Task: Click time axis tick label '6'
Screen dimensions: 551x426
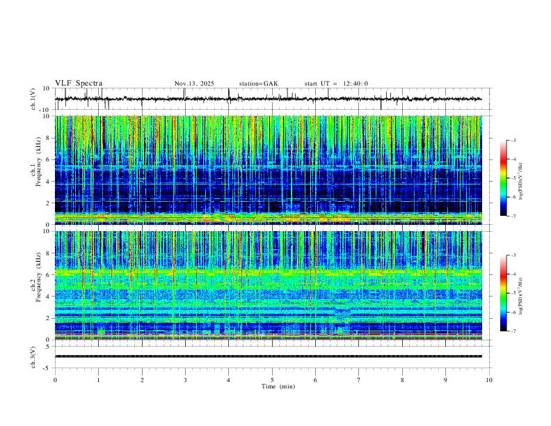Action: 316,380
